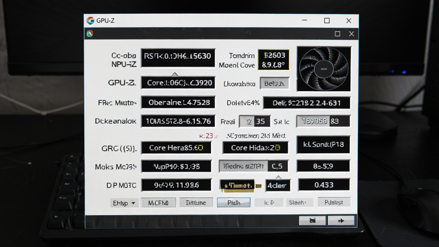Click the small up triangle below 15630 field

pos(175,74)
